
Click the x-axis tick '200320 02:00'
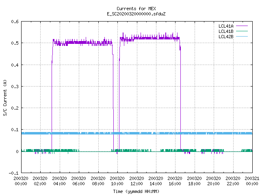(40, 181)
